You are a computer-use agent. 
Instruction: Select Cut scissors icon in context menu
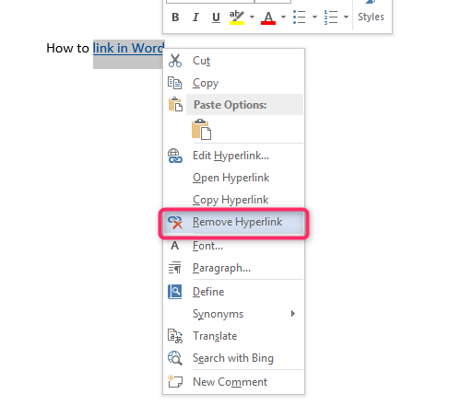175,61
